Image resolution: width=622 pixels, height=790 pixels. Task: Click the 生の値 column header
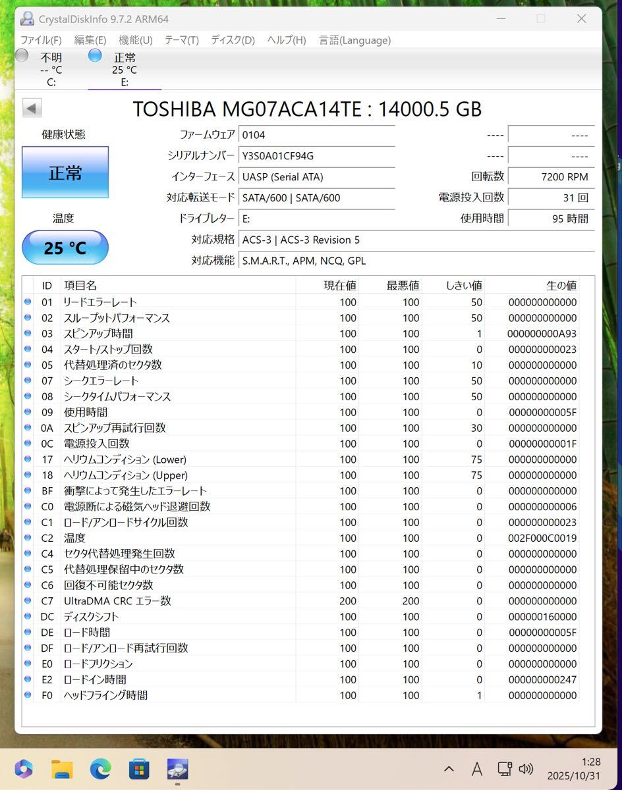point(561,285)
